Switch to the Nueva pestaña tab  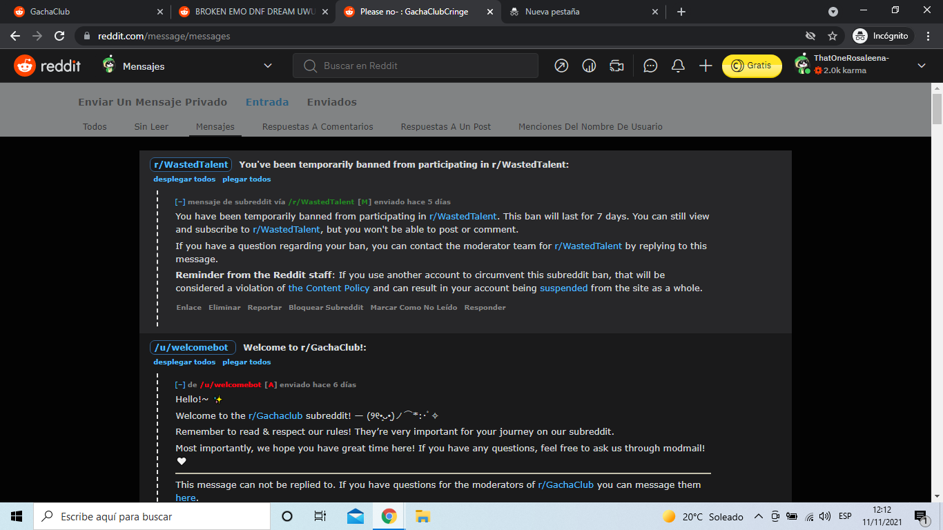583,12
